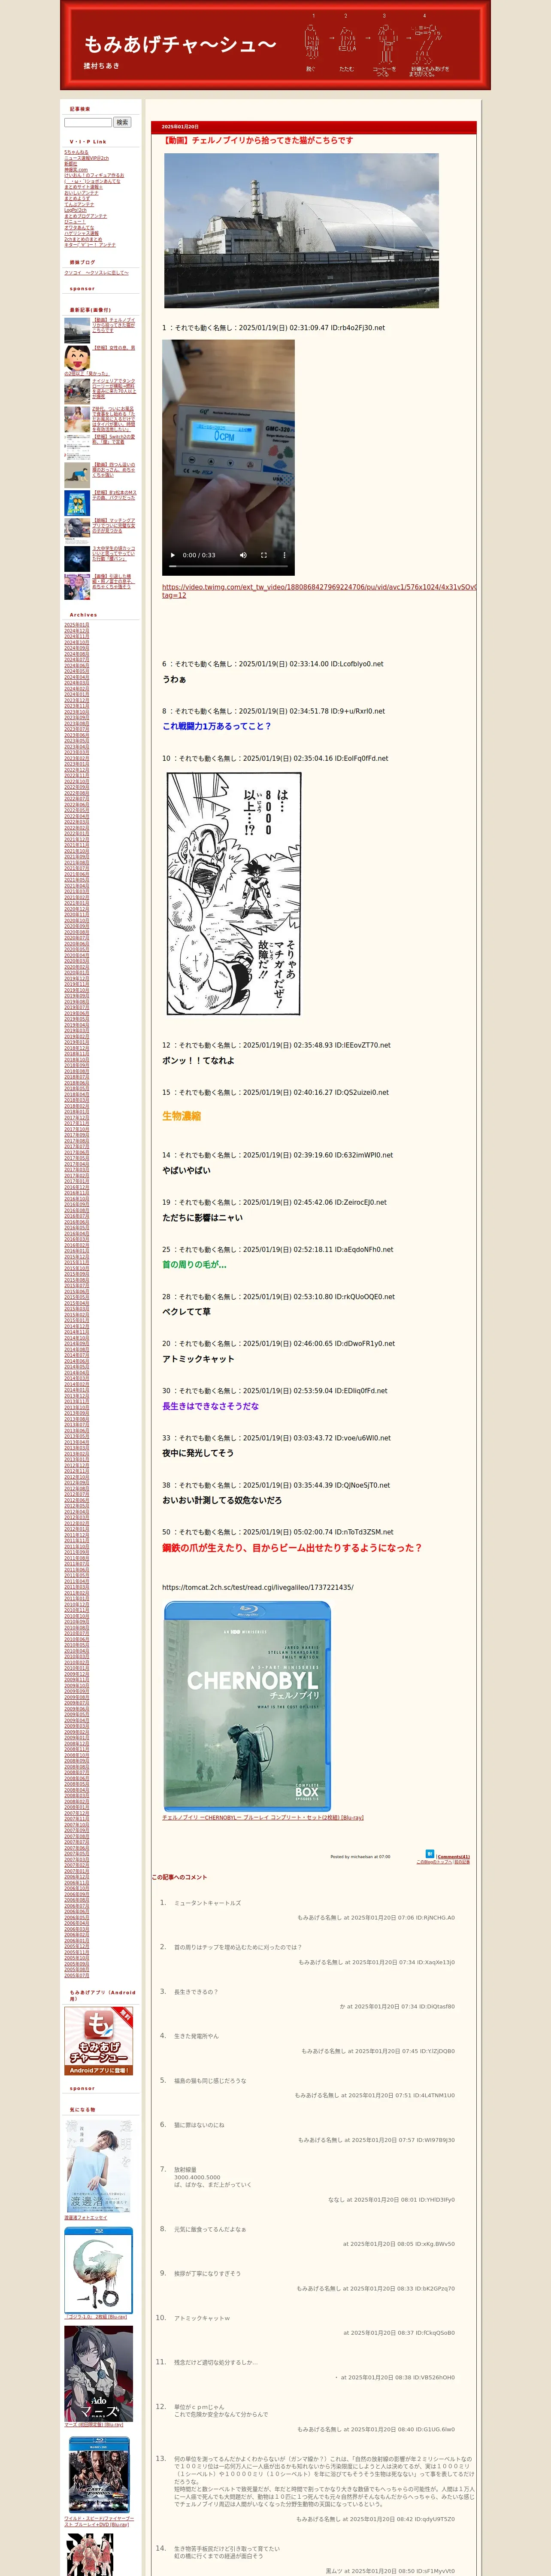Viewport: 551px width, 2576px height.
Task: Click the 前の記事 link
Action: (462, 1862)
